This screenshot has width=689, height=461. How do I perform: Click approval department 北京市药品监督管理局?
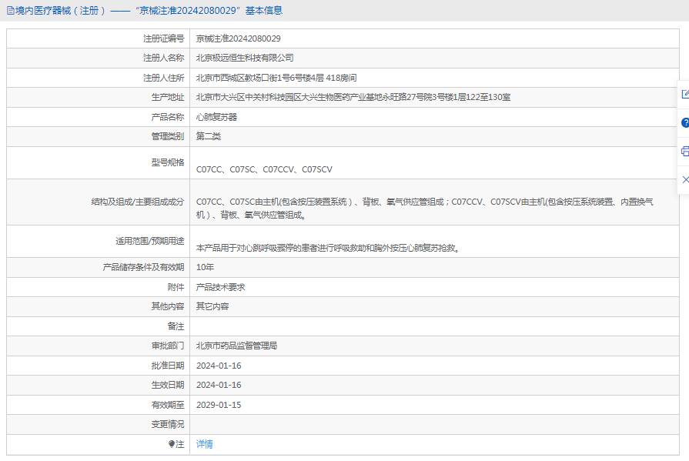click(236, 346)
